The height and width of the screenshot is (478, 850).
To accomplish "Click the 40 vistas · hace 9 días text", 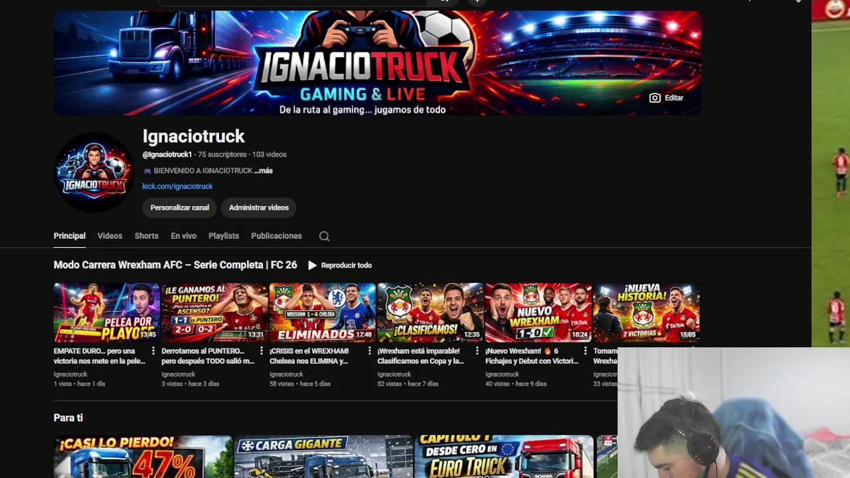I will click(515, 384).
